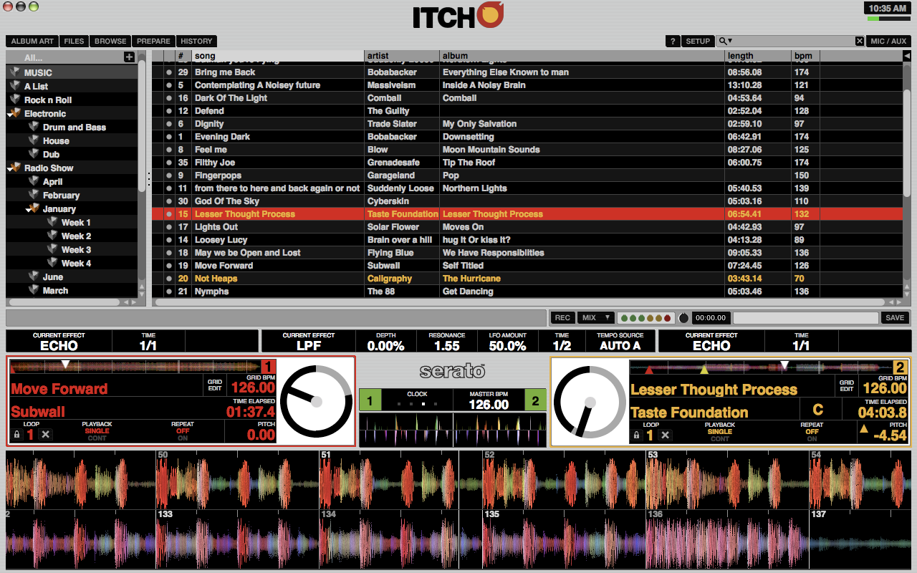Image resolution: width=917 pixels, height=573 pixels.
Task: Open the LPF current effect selector
Action: (x=308, y=341)
